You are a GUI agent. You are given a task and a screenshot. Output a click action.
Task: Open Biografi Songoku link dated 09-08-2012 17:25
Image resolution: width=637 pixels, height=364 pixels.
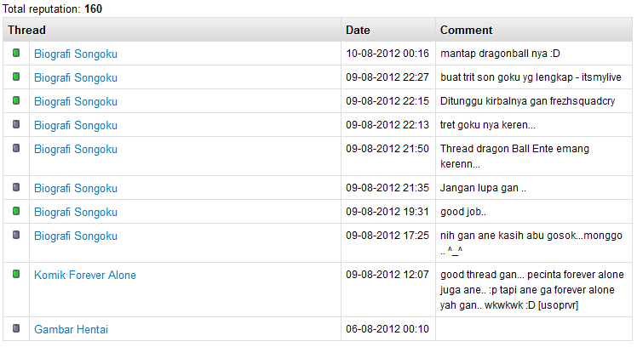tap(76, 236)
